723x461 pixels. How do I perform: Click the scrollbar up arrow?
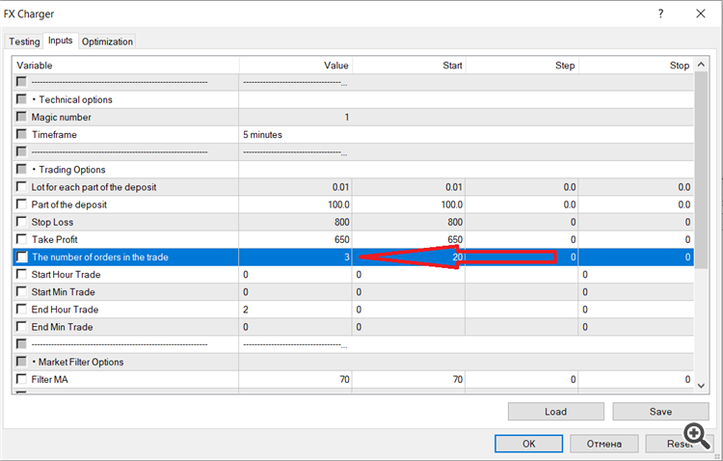tap(701, 65)
